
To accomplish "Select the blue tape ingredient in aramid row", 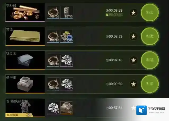I will point(66,36).
